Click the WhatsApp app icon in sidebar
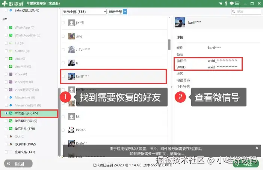 pyautogui.click(x=11, y=27)
